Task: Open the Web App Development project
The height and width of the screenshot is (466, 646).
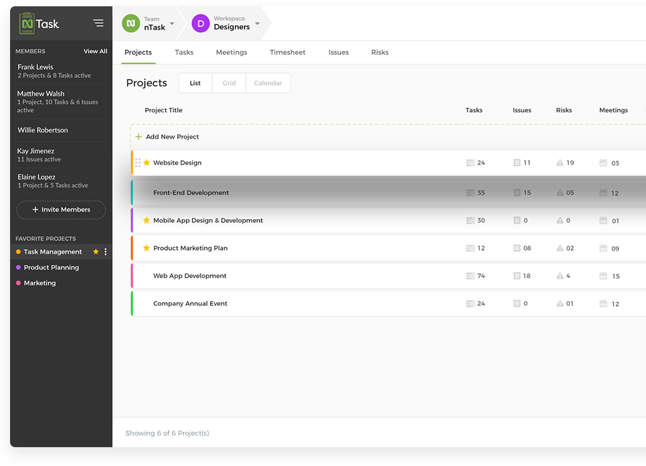Action: pos(190,276)
